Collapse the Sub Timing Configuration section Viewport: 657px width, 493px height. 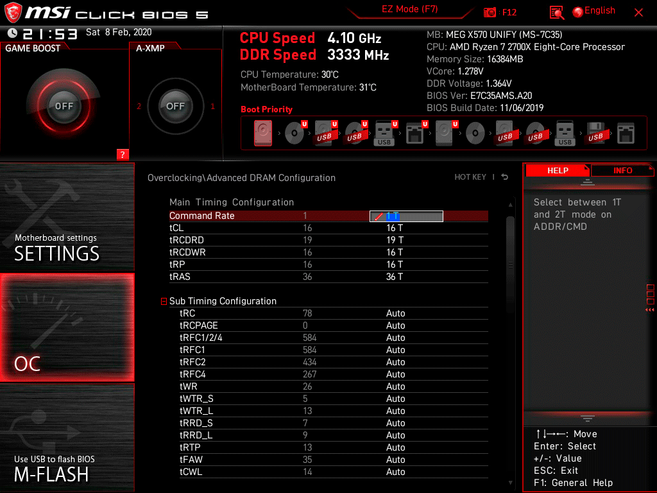[164, 301]
